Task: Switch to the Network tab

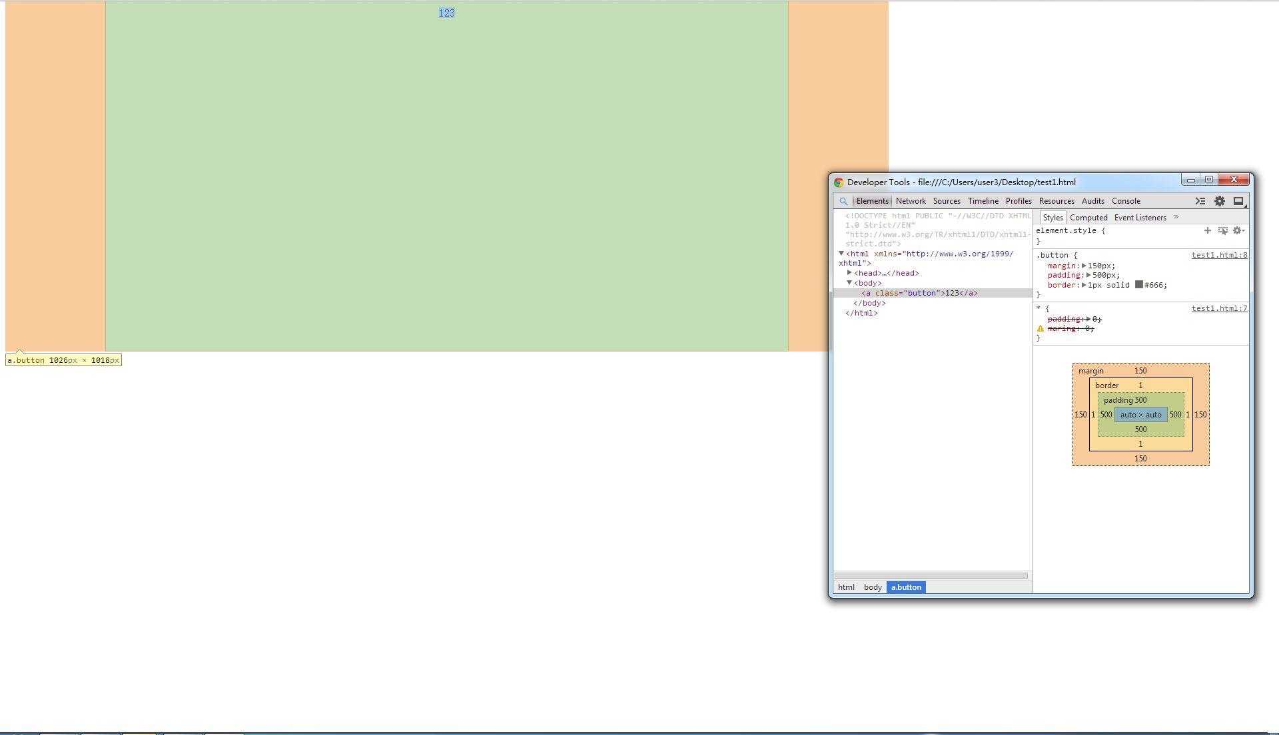Action: [911, 201]
